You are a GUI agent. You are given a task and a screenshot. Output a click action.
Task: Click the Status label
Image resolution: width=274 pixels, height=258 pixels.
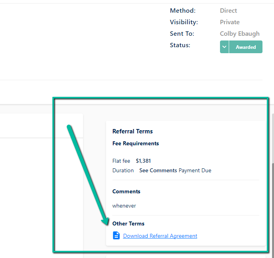coord(180,45)
